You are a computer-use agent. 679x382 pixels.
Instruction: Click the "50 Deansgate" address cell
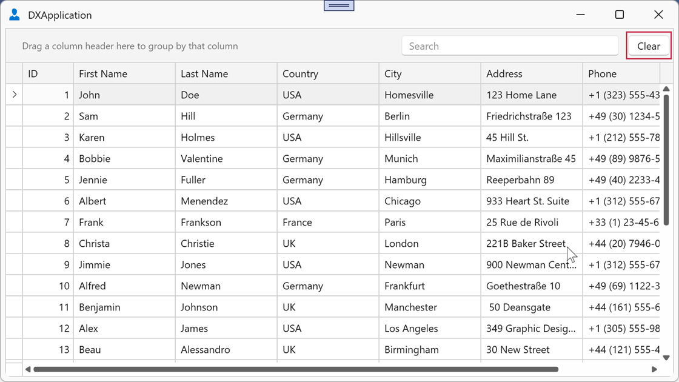[x=531, y=307]
